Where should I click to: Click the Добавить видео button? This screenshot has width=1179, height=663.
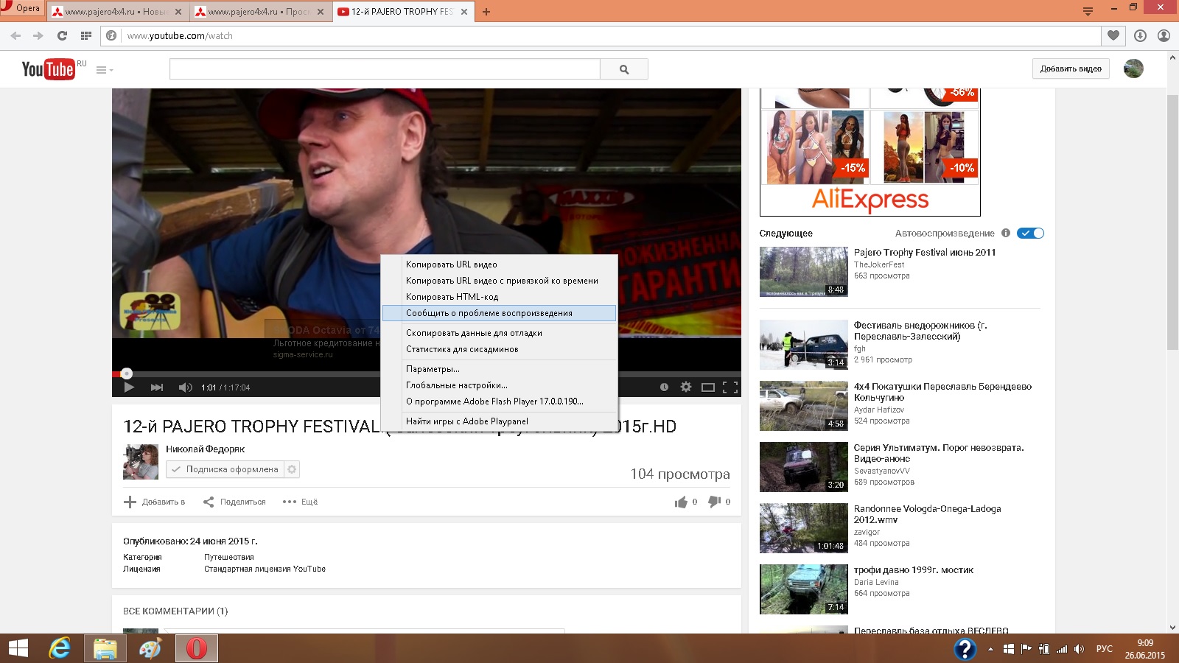coord(1071,69)
